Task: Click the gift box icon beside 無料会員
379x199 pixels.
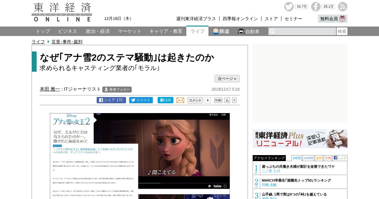Action: [342, 19]
